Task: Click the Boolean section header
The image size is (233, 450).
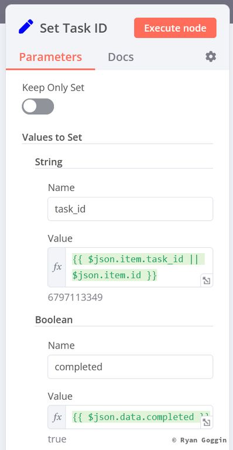Action: coord(54,320)
